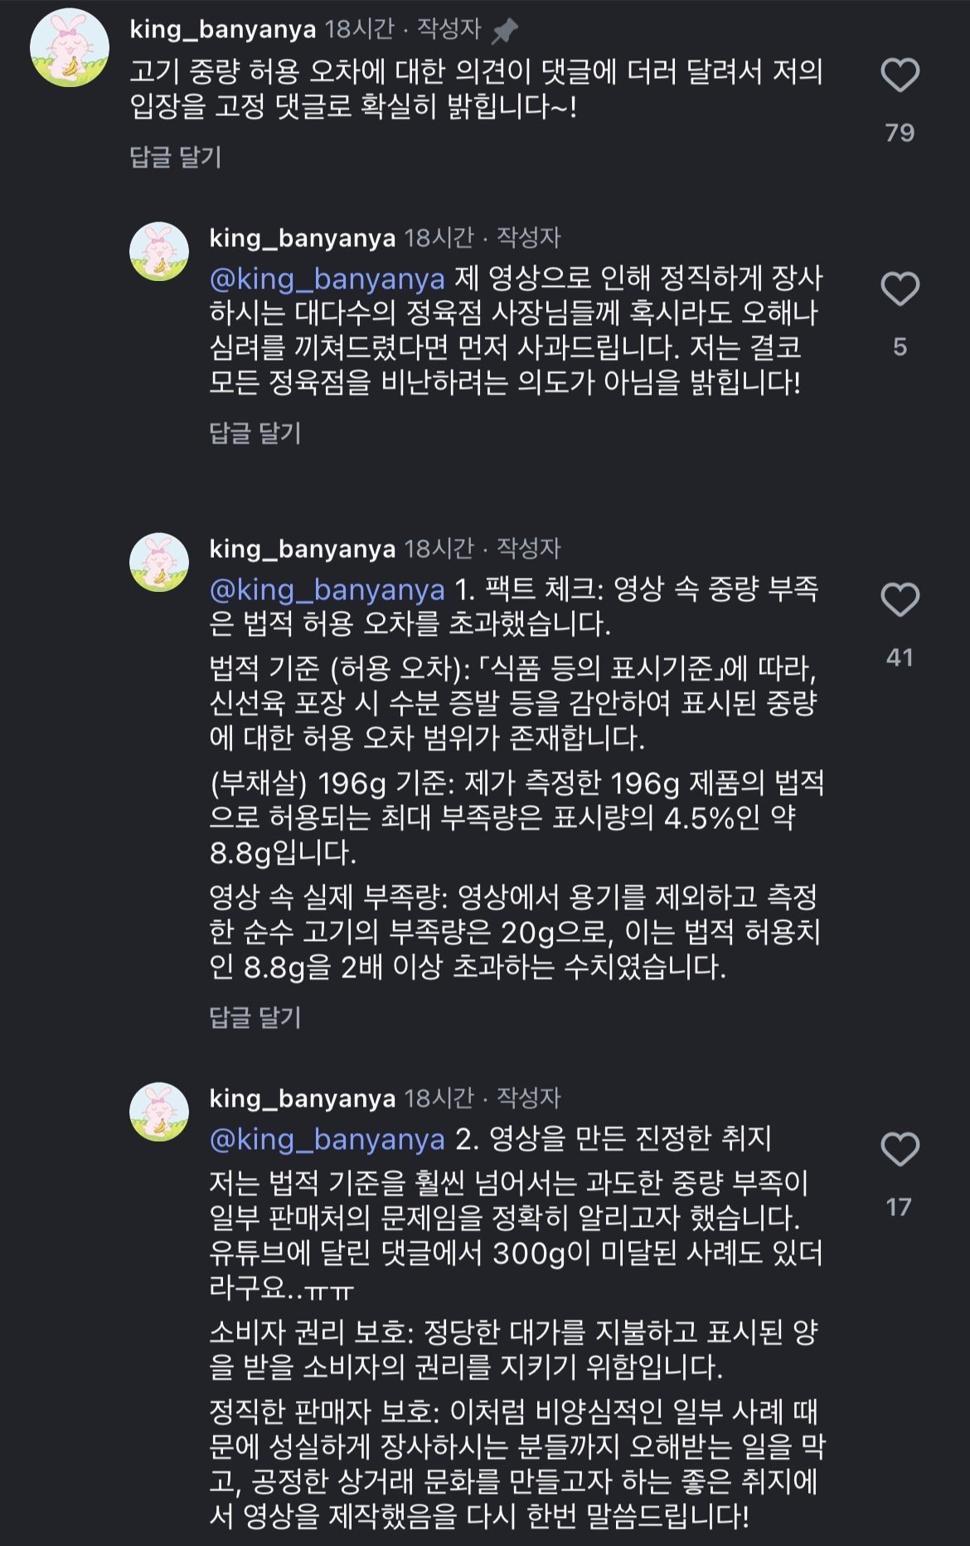Click '답글 달기' under the fact-check reply
The image size is (970, 1546).
coord(255,1017)
